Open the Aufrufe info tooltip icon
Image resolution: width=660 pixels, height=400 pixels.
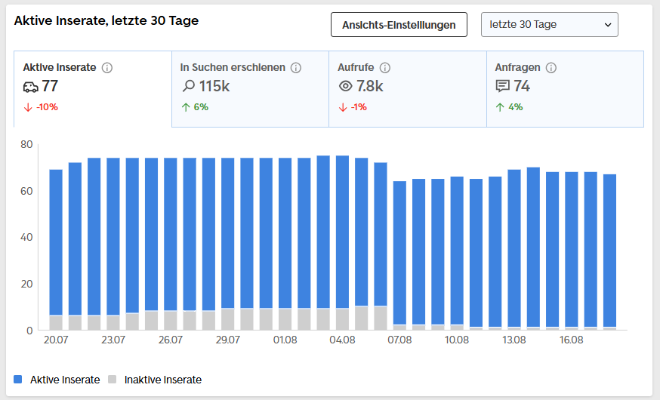[384, 68]
